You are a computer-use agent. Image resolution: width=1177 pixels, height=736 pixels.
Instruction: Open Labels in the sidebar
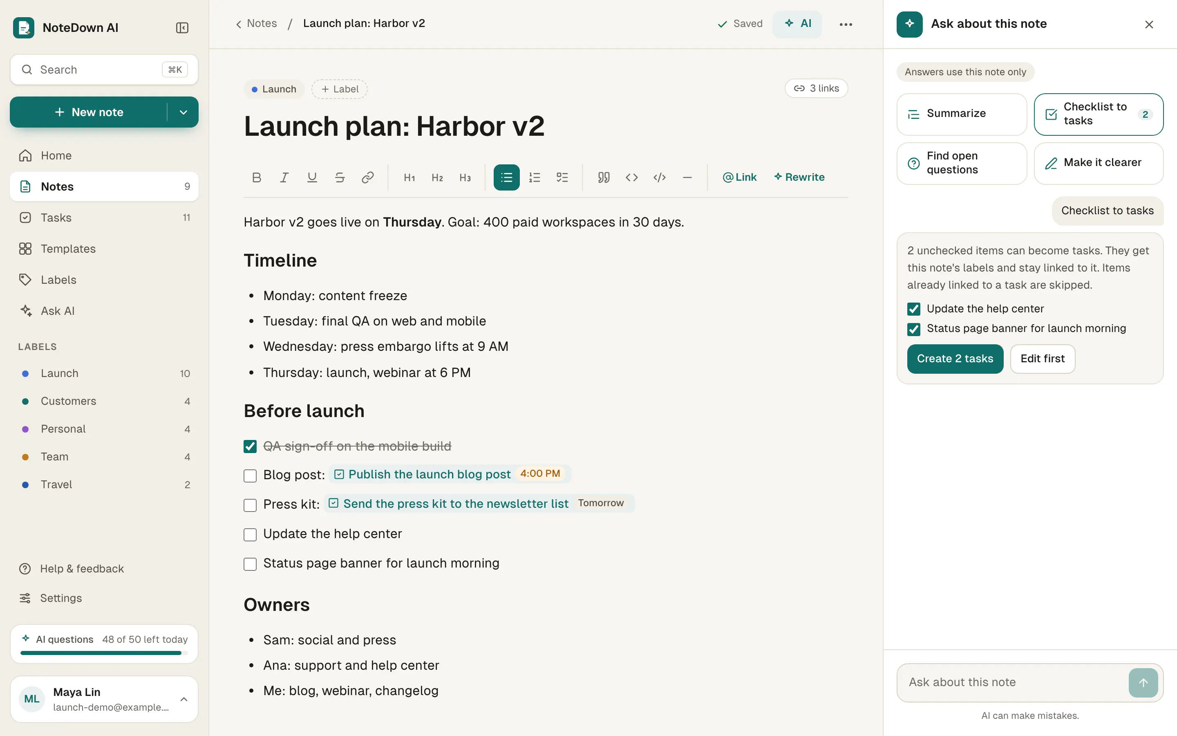point(104,280)
